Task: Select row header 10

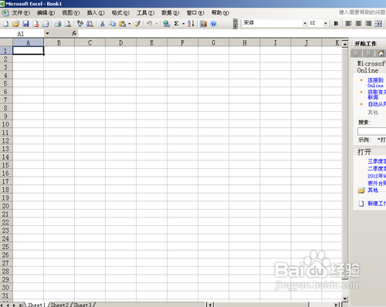Action: click(6, 124)
